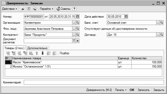Click the document date and time field

pos(62,17)
